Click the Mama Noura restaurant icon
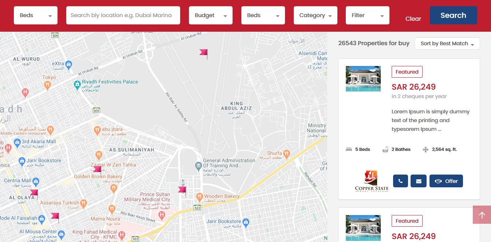Viewport: 491px width, 242px height. (x=112, y=210)
